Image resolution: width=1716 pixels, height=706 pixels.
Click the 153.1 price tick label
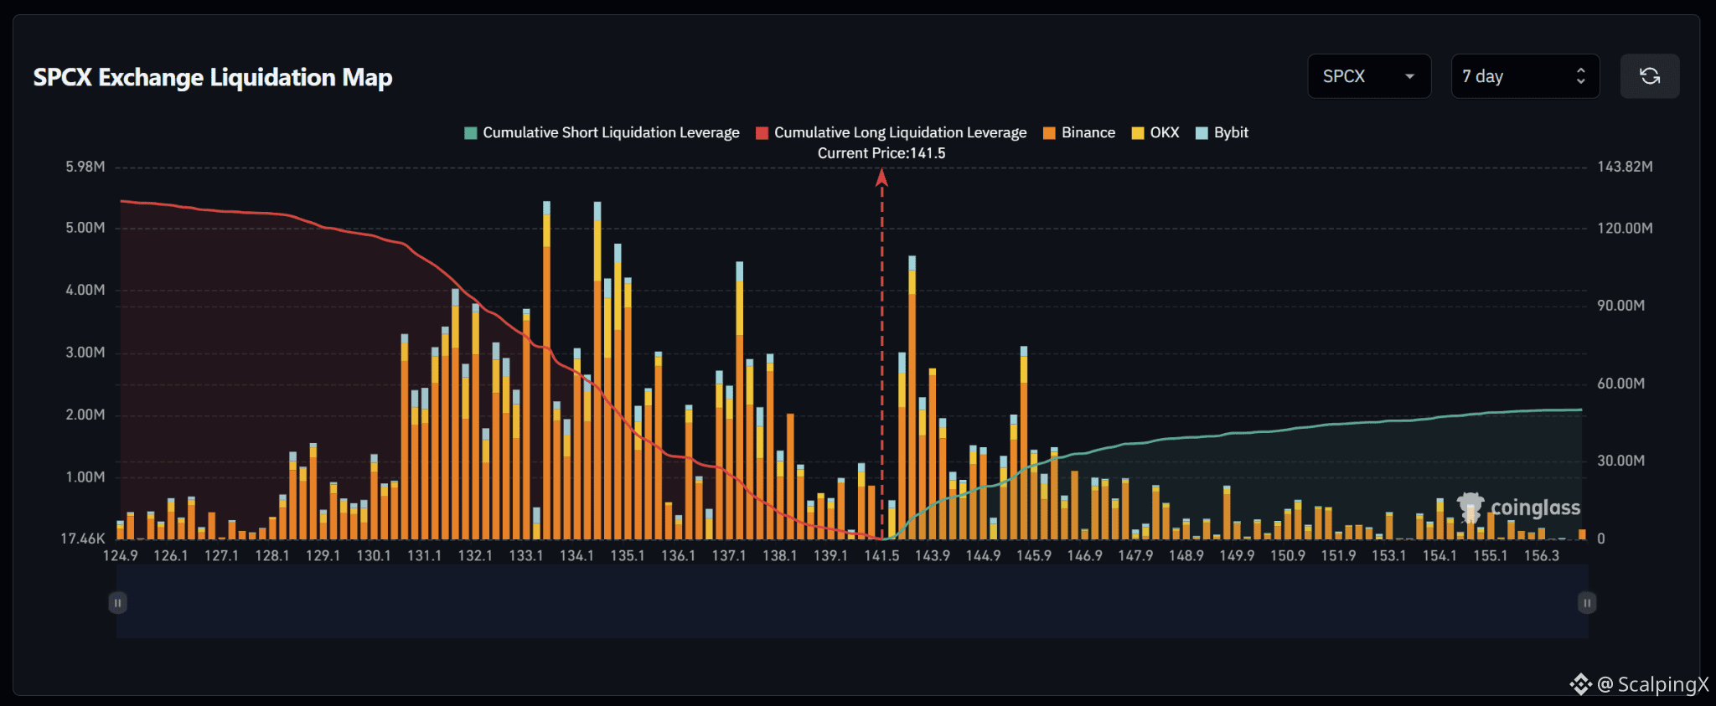[1389, 556]
